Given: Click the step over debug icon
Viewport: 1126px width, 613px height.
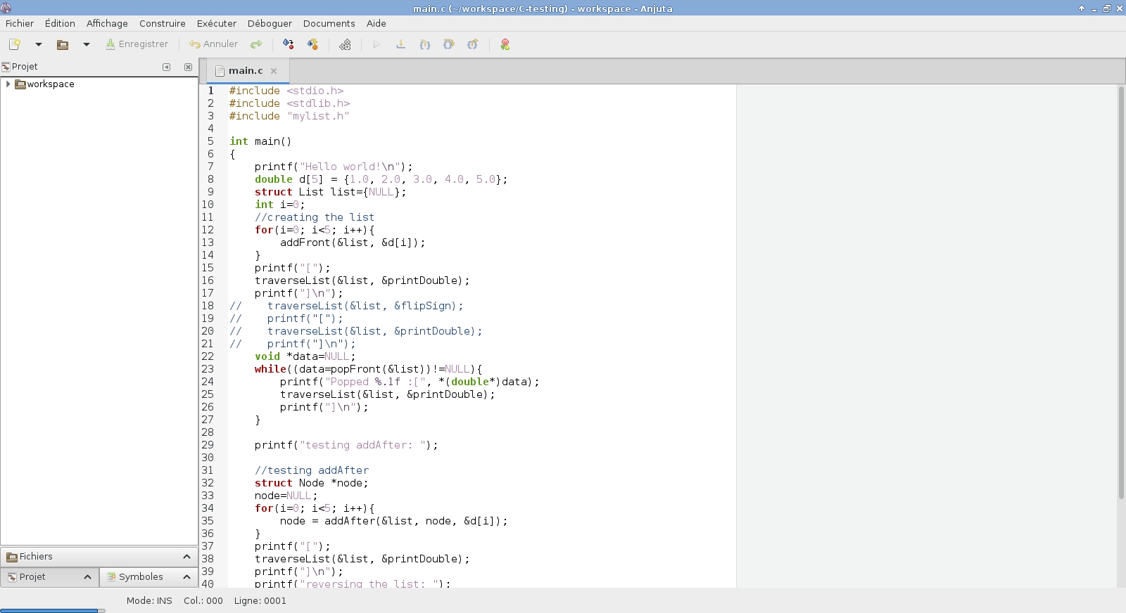Looking at the screenshot, I should pos(448,44).
